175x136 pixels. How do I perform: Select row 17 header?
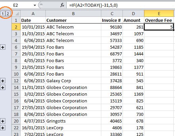[16, 107]
